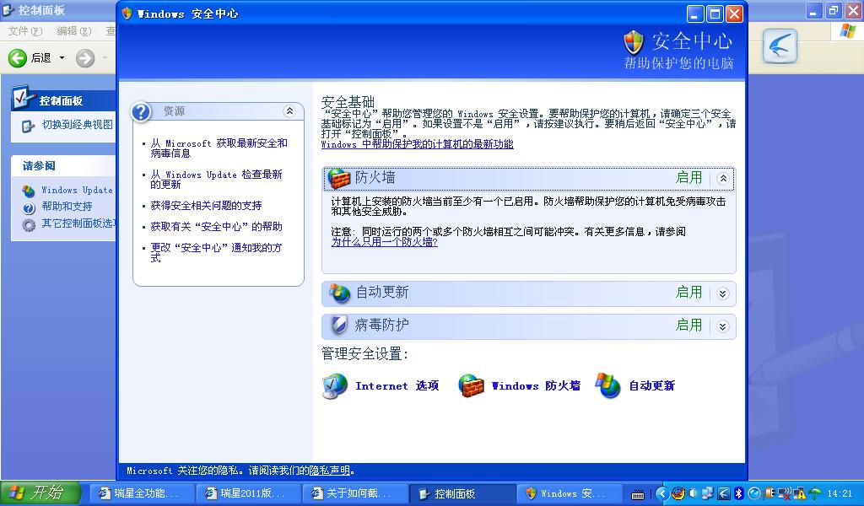864x506 pixels.
Task: Change how Security Center alerts me link
Action: [216, 253]
